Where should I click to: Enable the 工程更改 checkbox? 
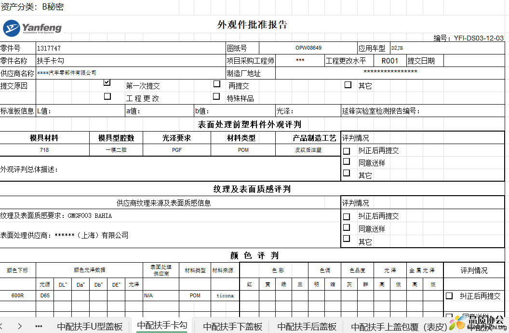coord(107,96)
